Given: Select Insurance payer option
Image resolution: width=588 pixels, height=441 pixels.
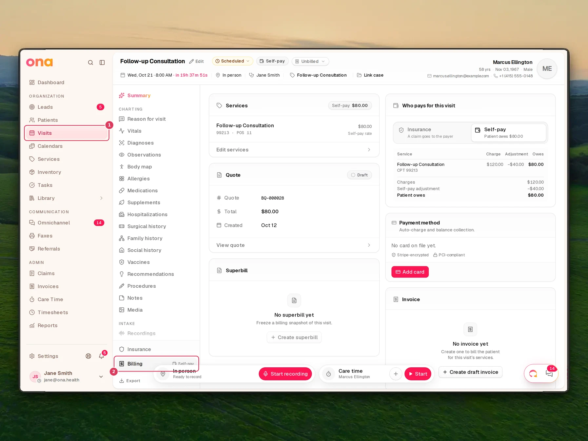Looking at the screenshot, I should pyautogui.click(x=432, y=133).
